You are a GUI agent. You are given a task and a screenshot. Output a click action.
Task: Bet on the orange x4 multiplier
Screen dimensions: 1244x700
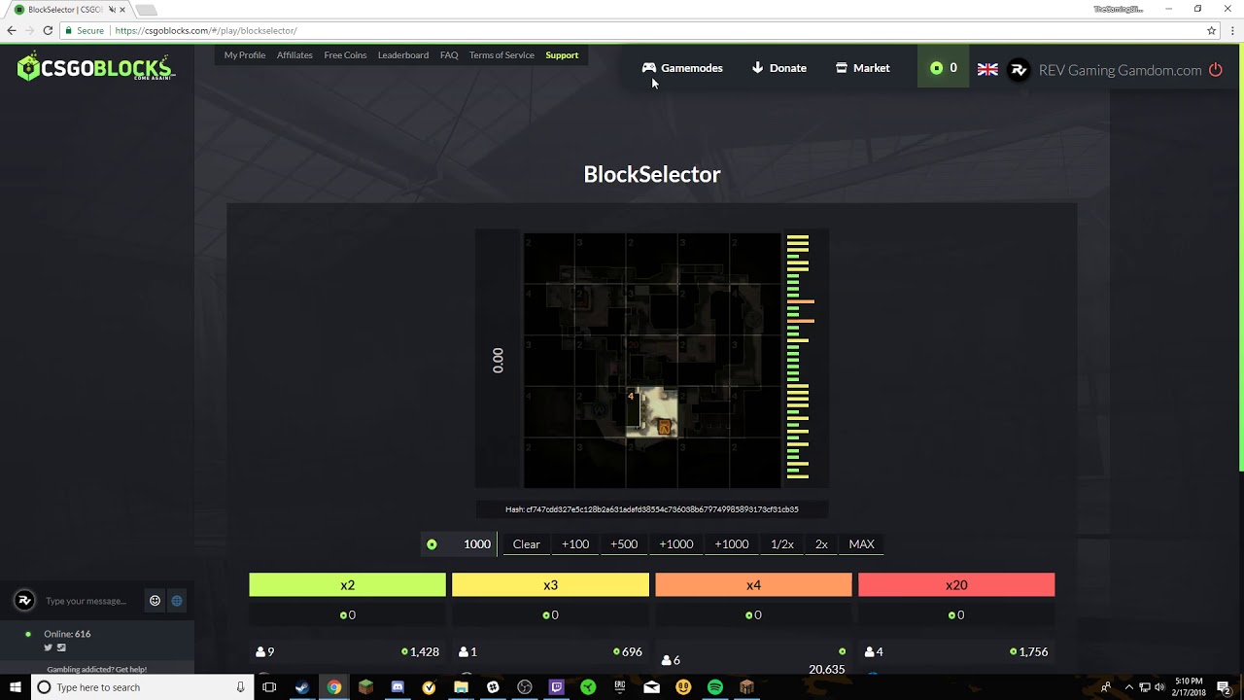pos(753,585)
